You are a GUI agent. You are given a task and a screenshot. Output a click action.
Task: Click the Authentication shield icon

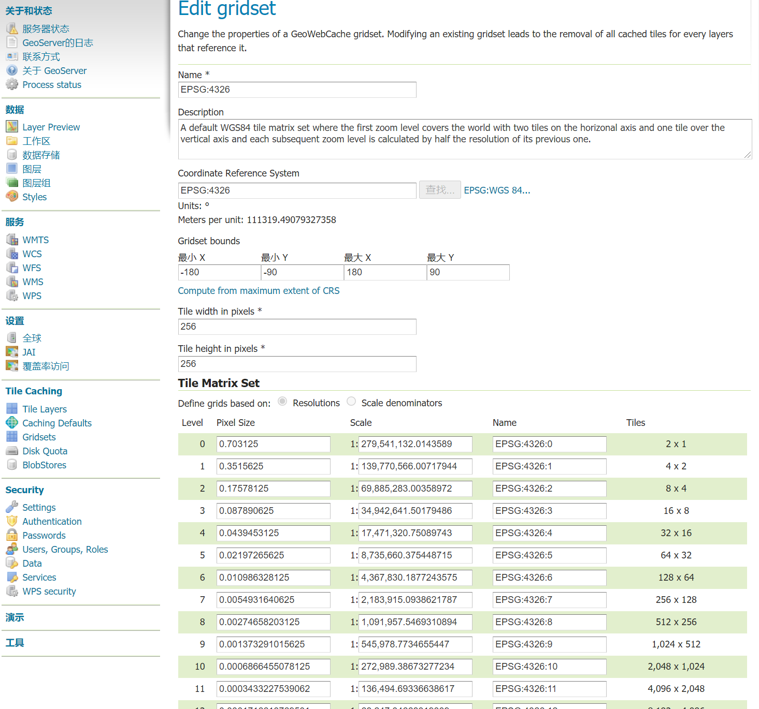click(x=12, y=521)
